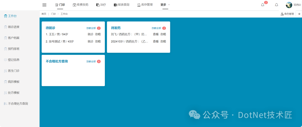Click 就诊 for patient 王五
The height and width of the screenshot is (127, 302).
coord(91,34)
